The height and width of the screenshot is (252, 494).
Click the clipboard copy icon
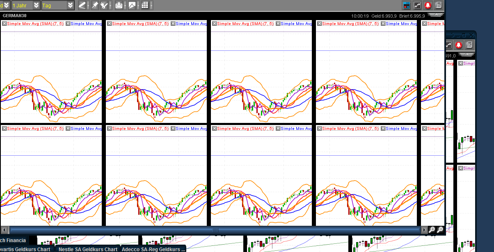119,5
